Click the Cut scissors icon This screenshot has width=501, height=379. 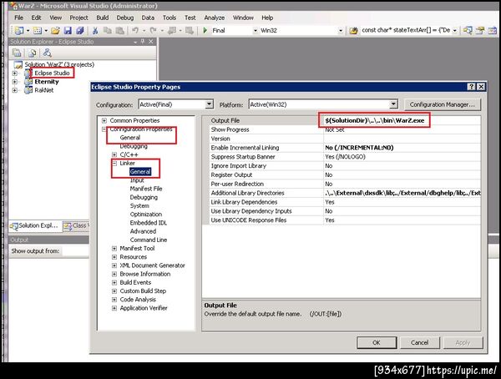tap(95, 31)
